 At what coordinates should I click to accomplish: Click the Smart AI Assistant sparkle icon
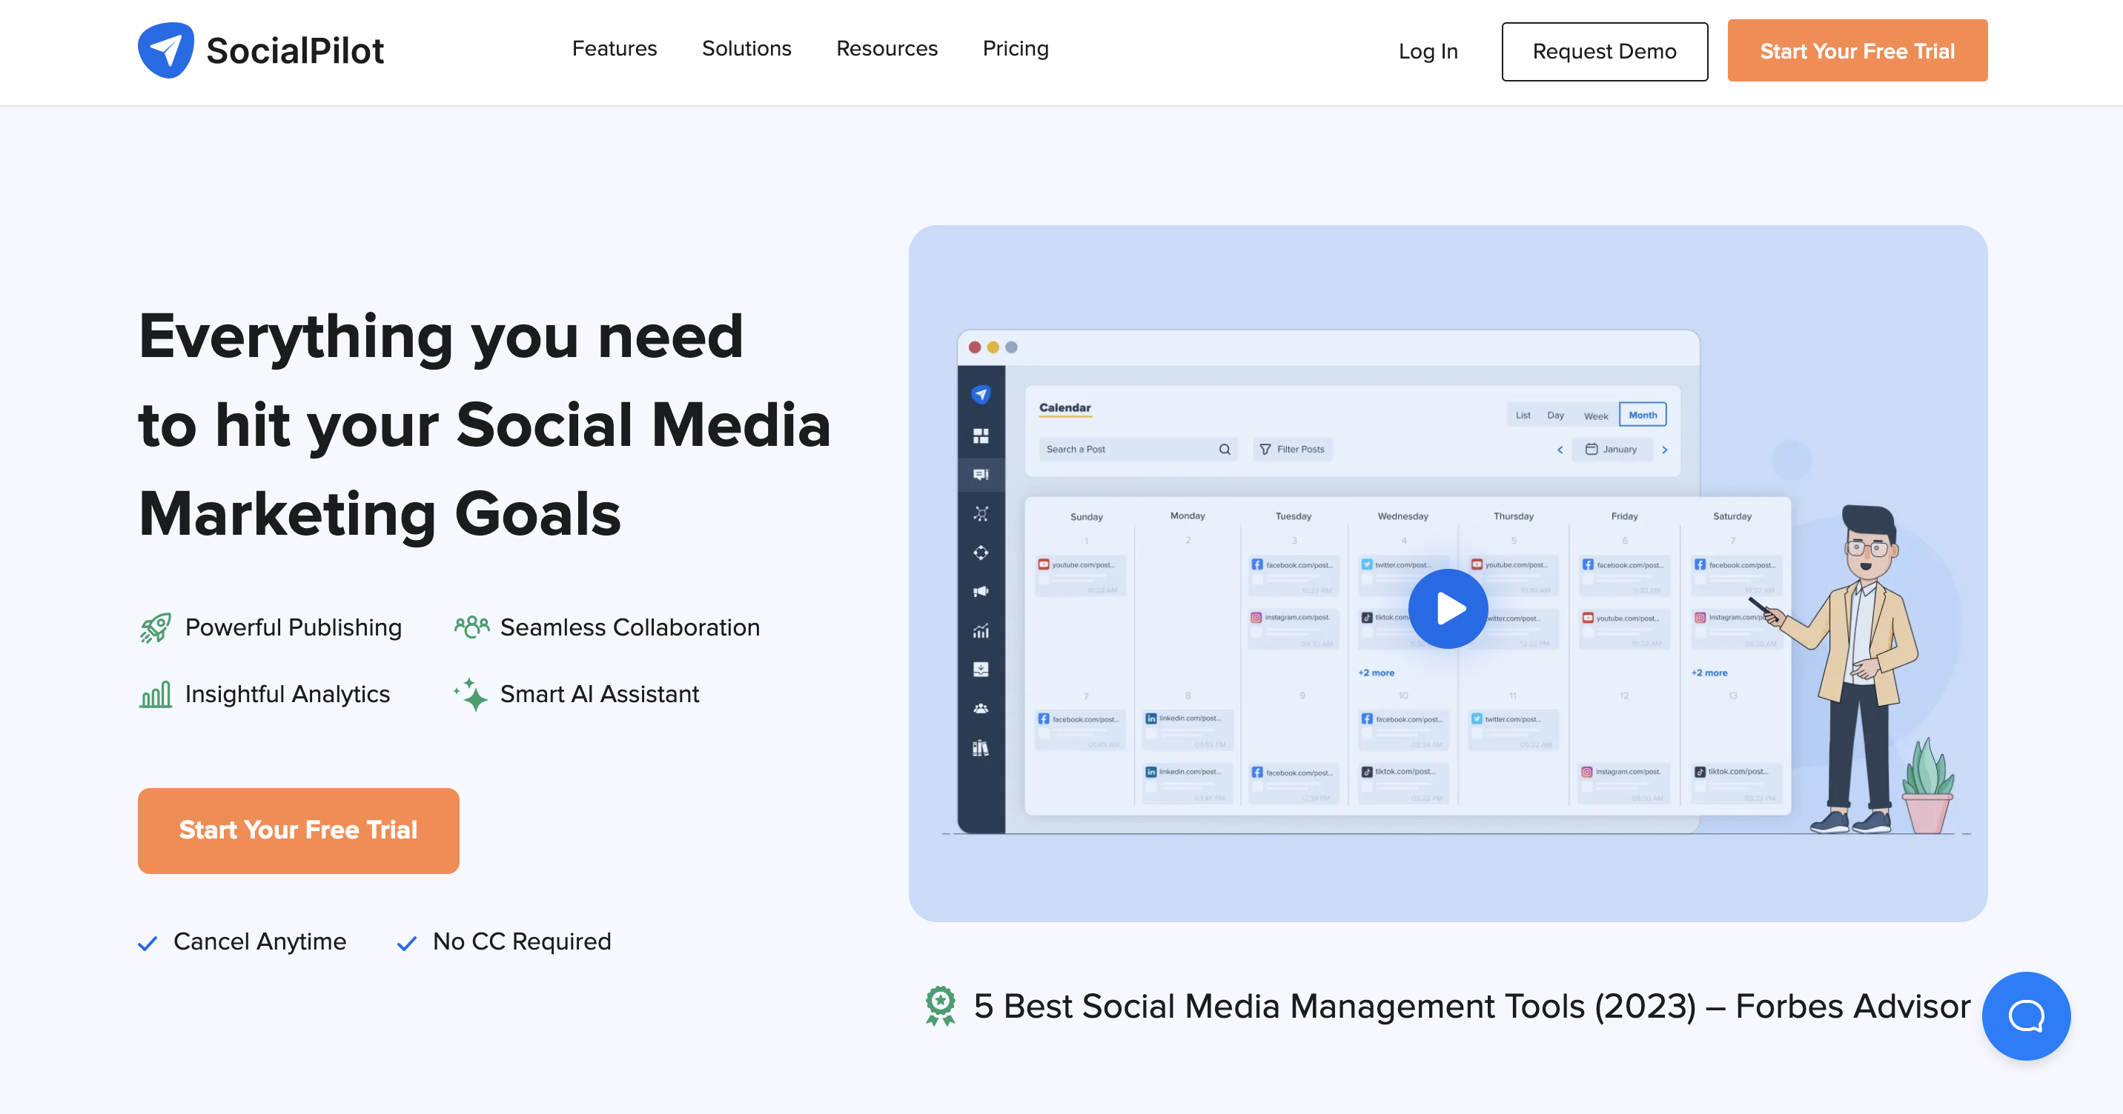click(471, 694)
